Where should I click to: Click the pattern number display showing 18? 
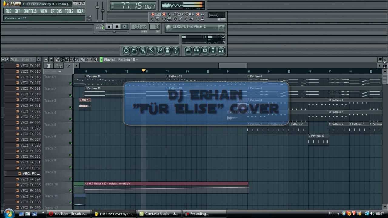(x=155, y=27)
